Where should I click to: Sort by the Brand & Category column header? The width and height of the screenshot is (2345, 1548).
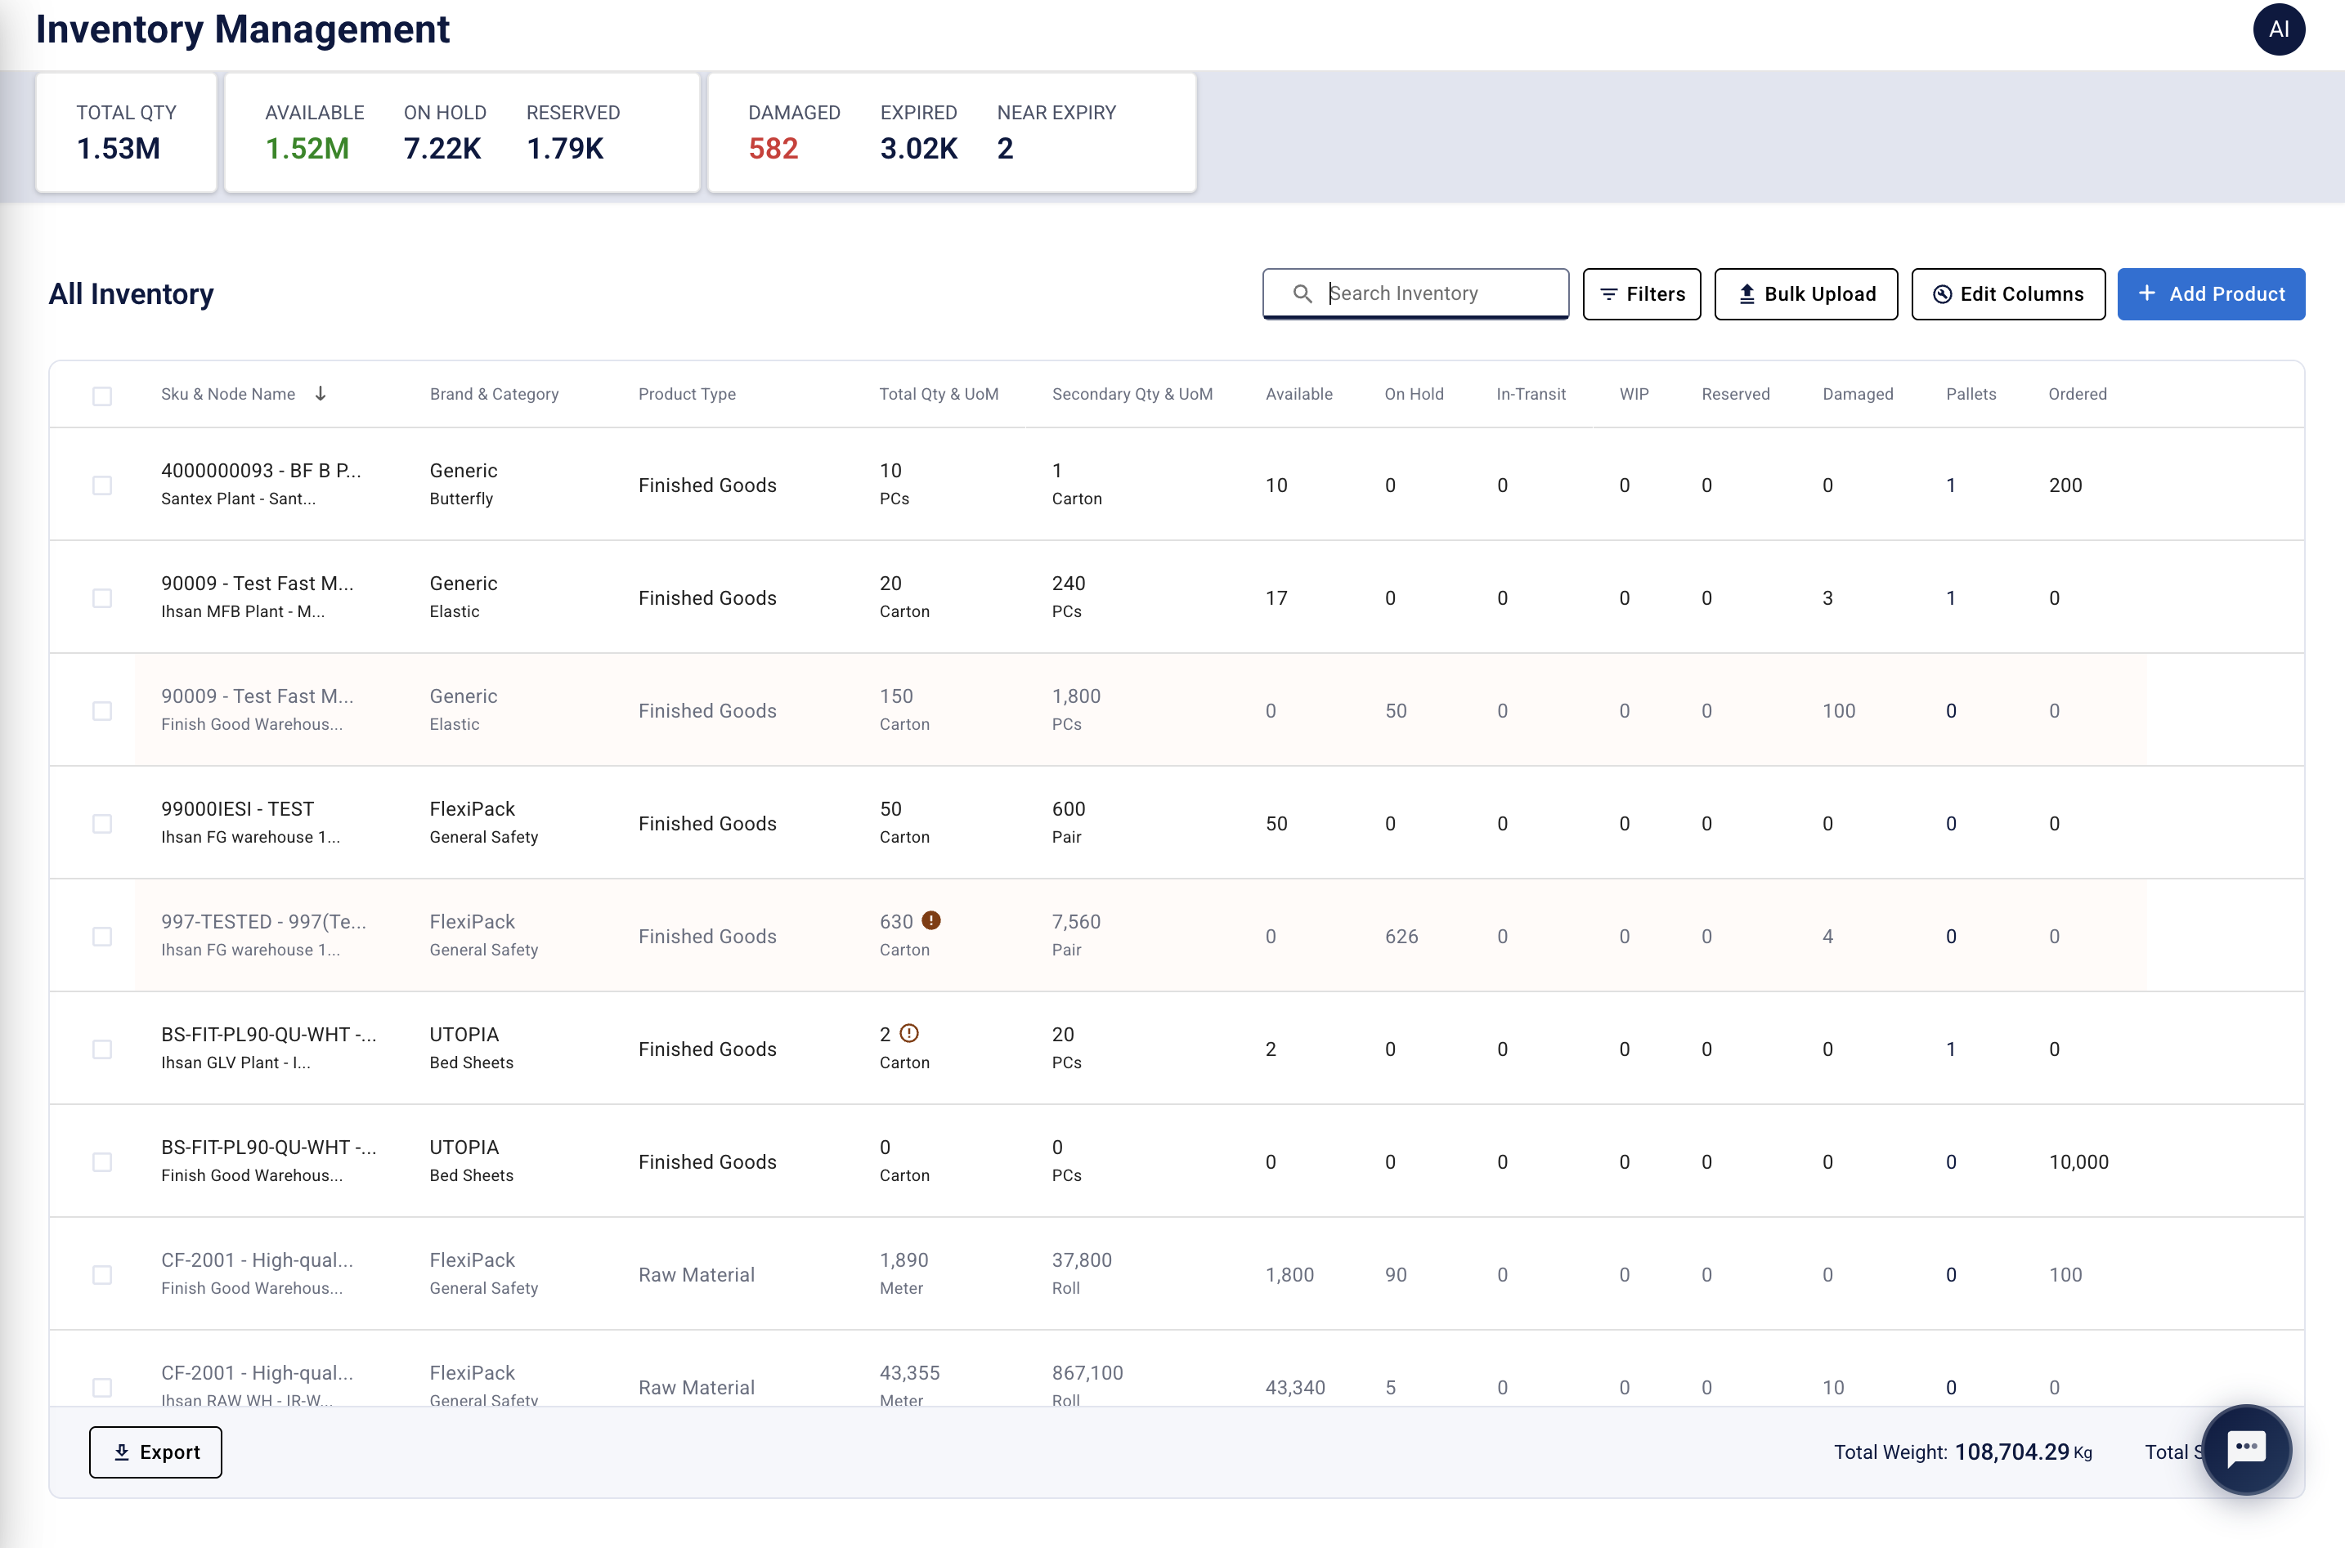[494, 394]
